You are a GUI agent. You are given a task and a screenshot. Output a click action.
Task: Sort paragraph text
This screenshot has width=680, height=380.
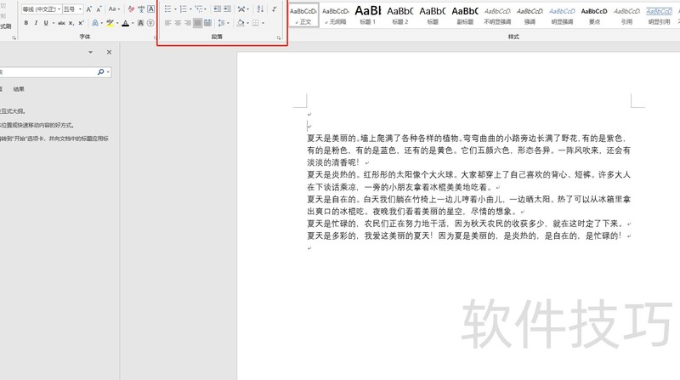coord(260,9)
